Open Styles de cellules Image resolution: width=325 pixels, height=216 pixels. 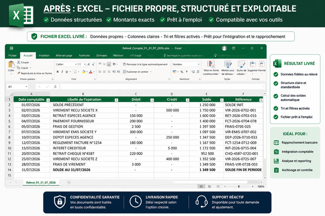coord(241,68)
